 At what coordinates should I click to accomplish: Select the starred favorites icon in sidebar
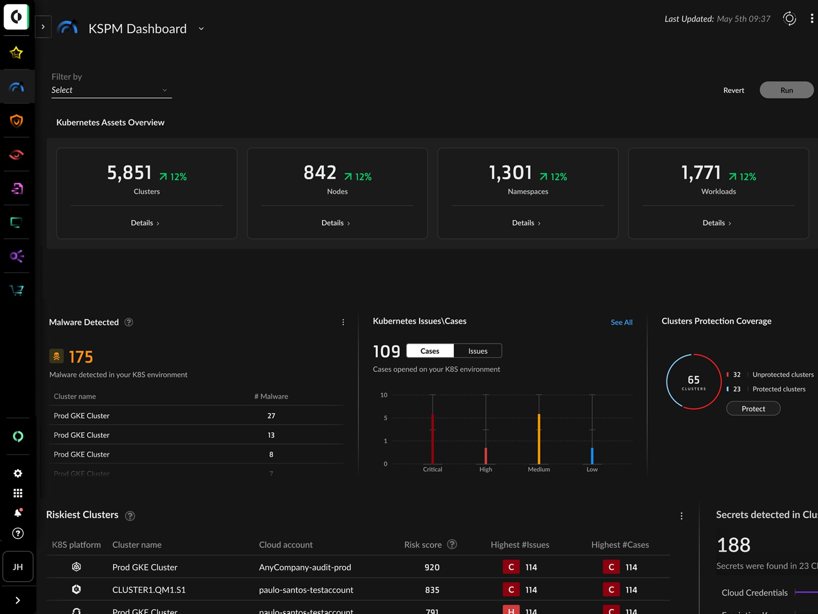pyautogui.click(x=16, y=52)
